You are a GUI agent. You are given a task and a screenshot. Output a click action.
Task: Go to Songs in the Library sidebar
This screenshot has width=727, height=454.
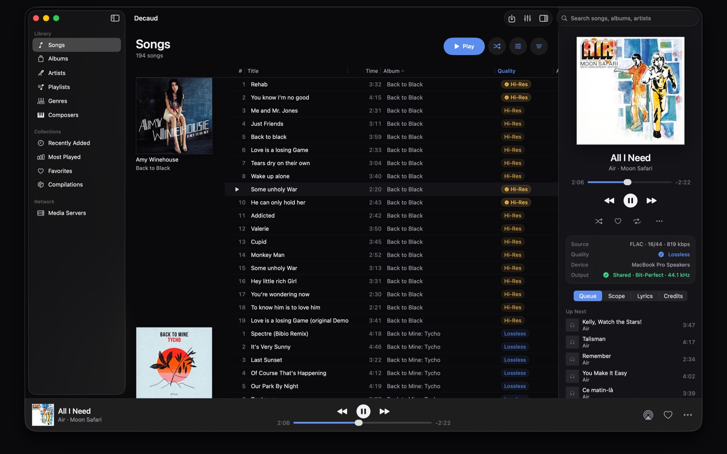point(77,45)
